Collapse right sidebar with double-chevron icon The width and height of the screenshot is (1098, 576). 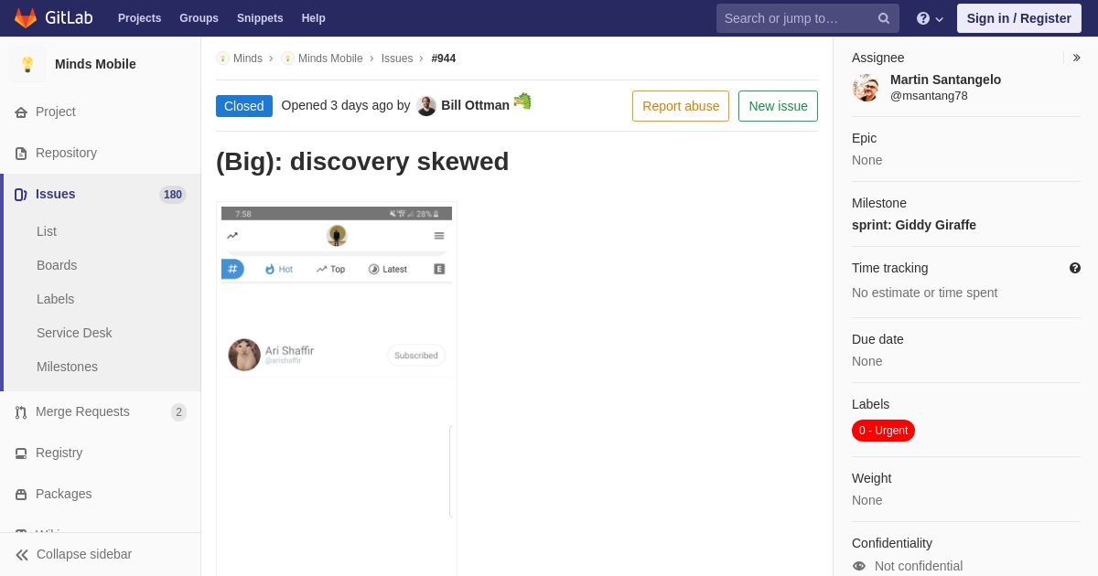1076,58
